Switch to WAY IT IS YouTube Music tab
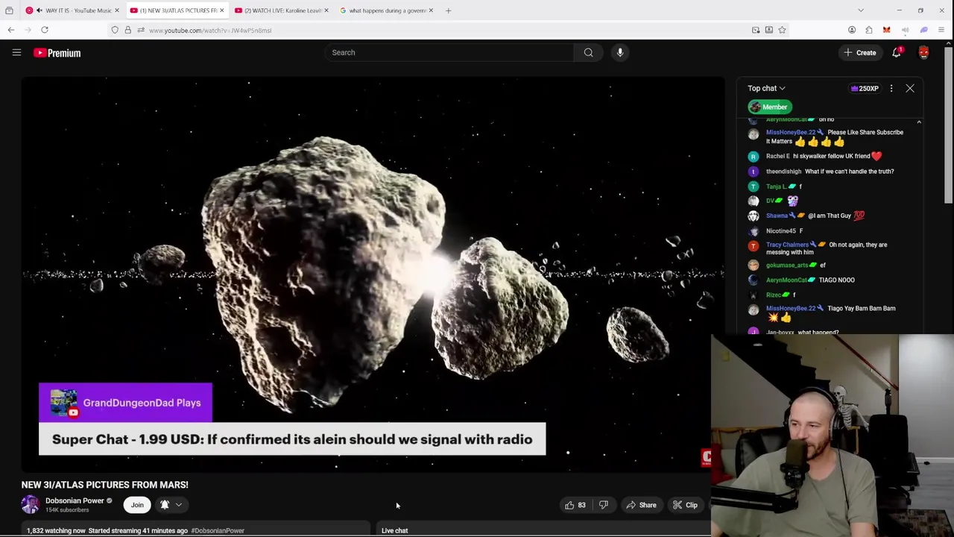The width and height of the screenshot is (954, 537). tap(72, 10)
